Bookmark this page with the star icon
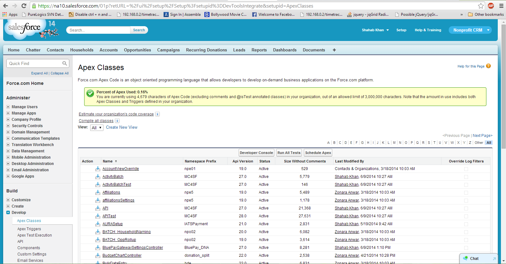 click(x=481, y=6)
